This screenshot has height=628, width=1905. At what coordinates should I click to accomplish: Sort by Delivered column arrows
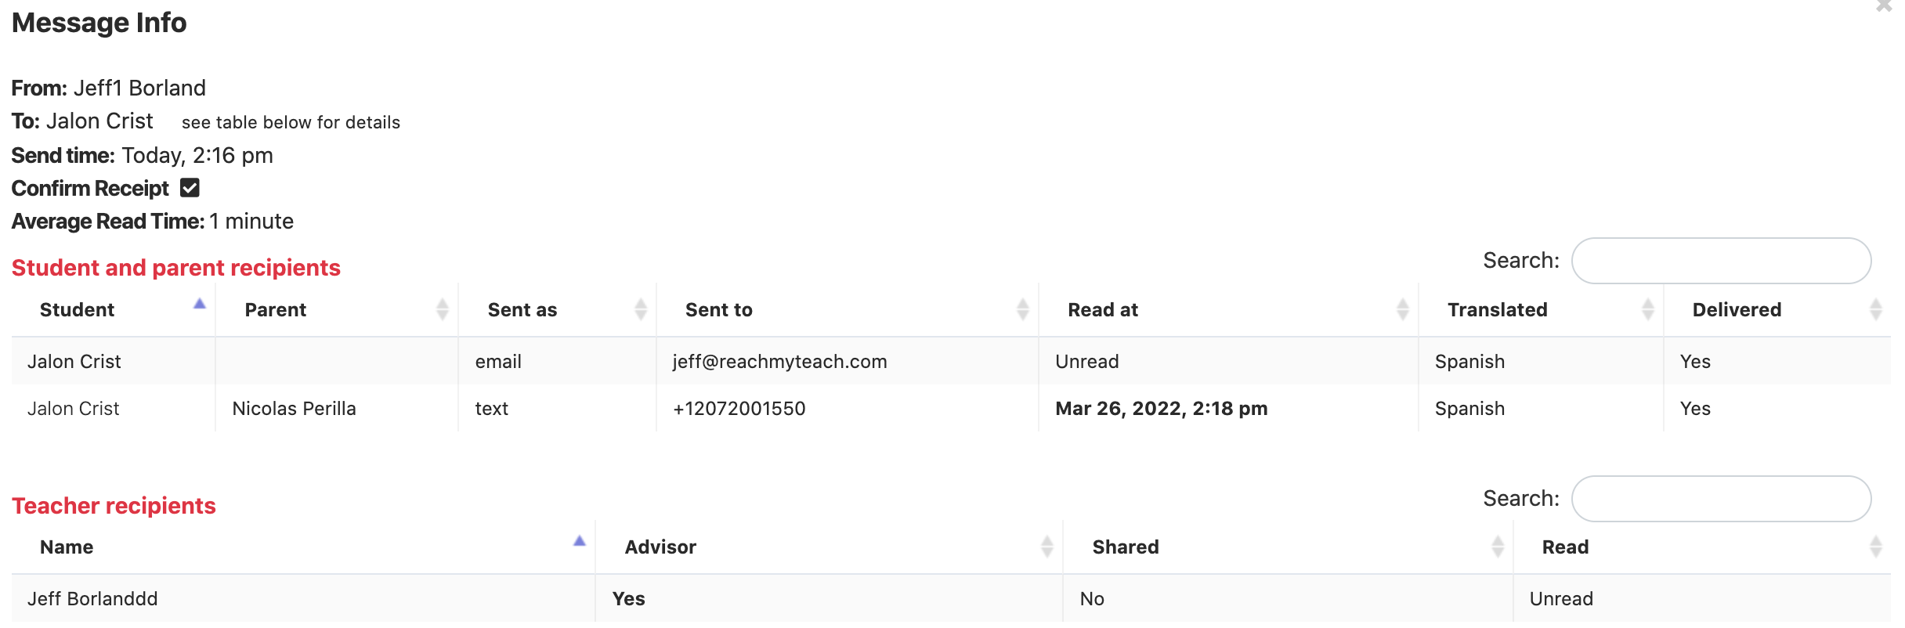pos(1875,309)
